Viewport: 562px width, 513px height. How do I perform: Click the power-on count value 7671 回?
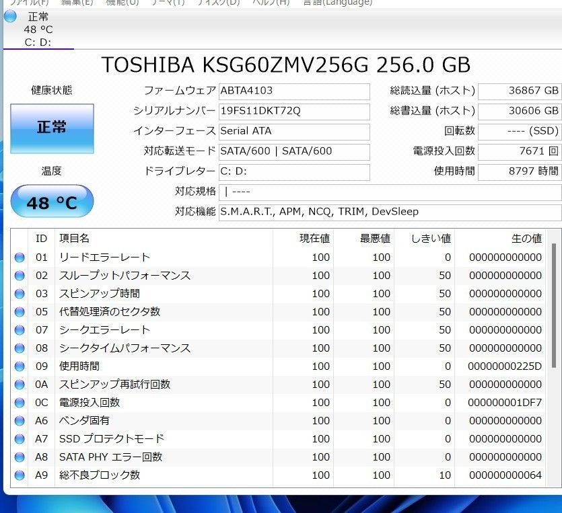click(520, 151)
